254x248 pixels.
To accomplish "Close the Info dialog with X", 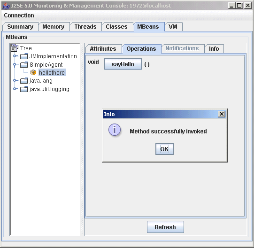I will [x=222, y=114].
